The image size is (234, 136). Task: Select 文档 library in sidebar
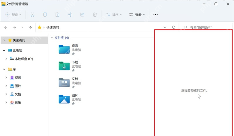pos(16,94)
